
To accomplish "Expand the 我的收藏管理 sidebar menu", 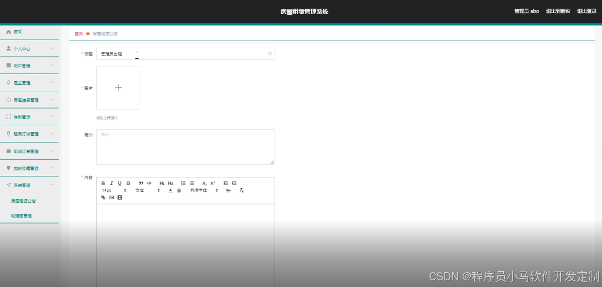I will (29, 168).
